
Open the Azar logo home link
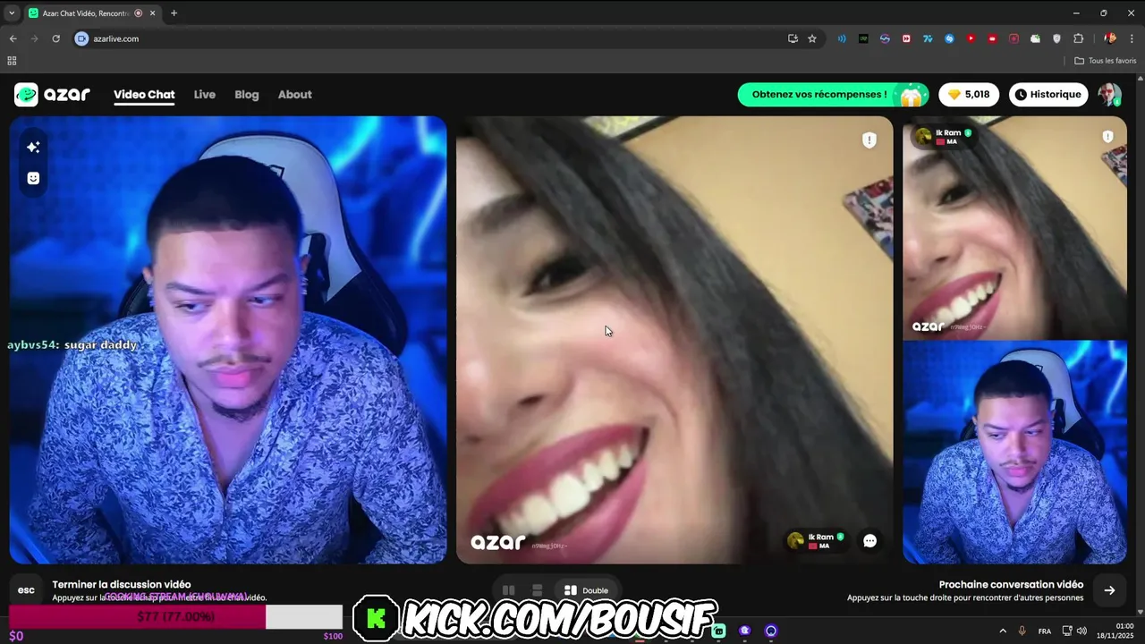52,95
